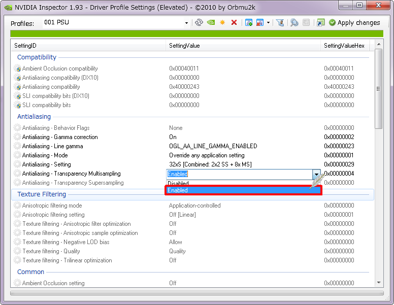Click gear icon beside Antialiasing - Mode
The height and width of the screenshot is (305, 394).
17,155
